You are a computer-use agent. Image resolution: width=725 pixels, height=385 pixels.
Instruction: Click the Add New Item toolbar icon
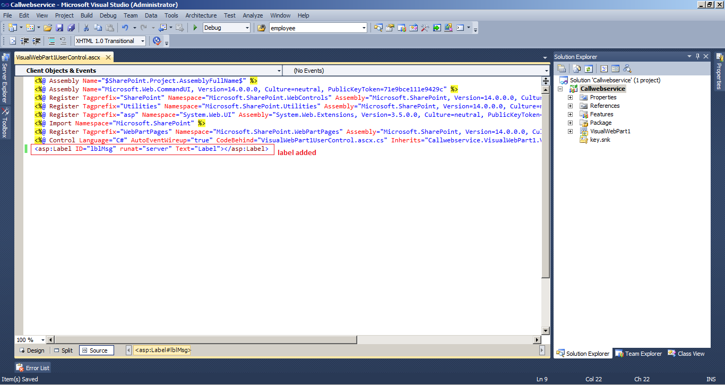pyautogui.click(x=30, y=28)
